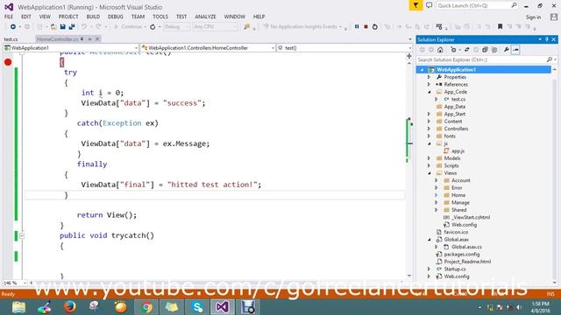The height and width of the screenshot is (315, 561).
Task: Click Sync with Active Document icon
Action: tap(466, 50)
